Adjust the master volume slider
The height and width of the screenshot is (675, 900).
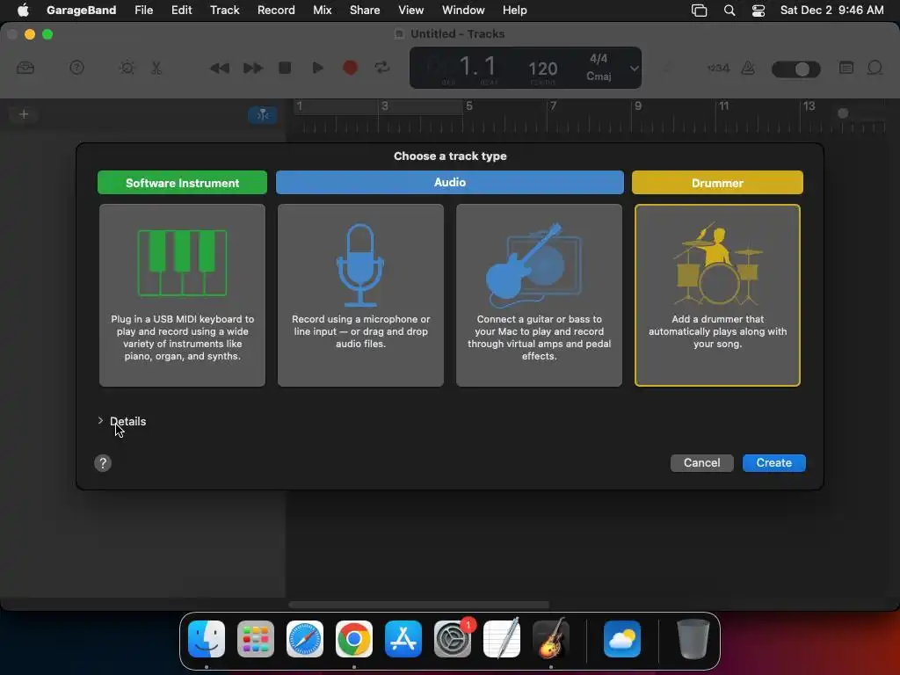pos(795,69)
